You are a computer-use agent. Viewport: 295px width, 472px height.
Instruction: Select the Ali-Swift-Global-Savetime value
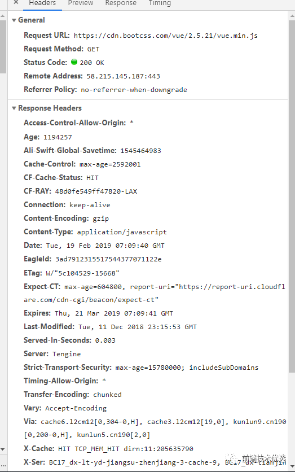pos(141,151)
